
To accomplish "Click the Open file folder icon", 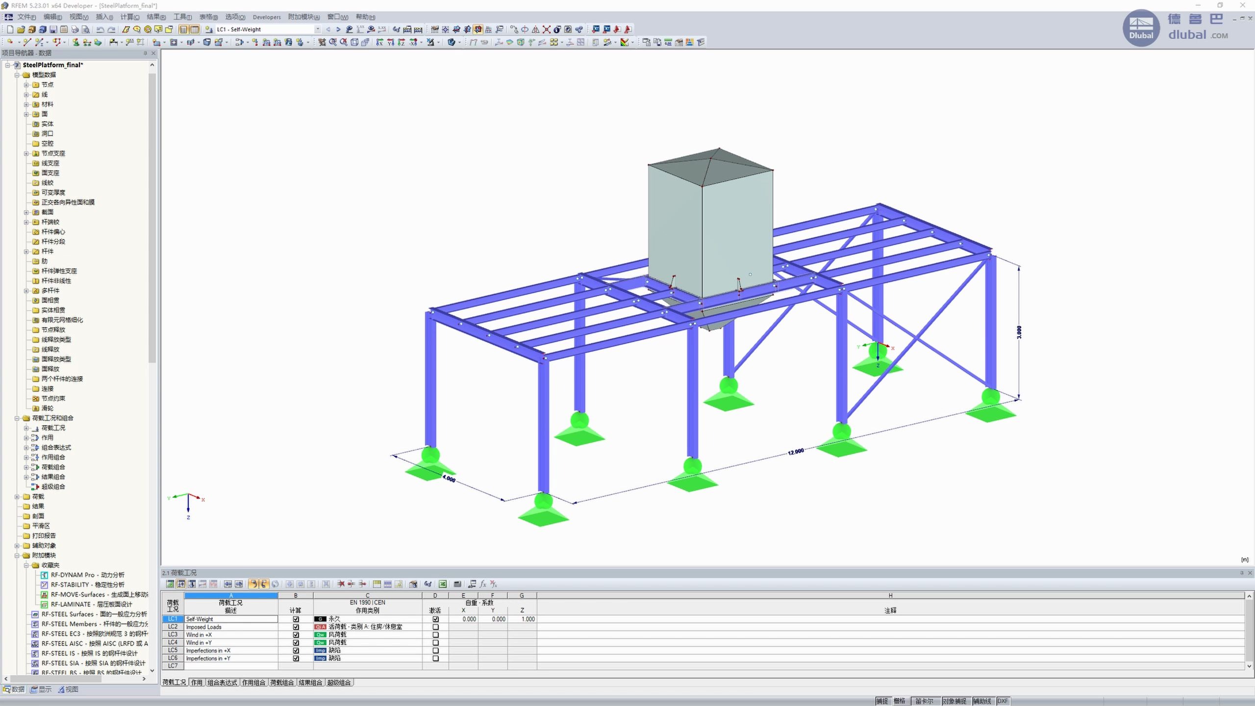I will coord(21,29).
